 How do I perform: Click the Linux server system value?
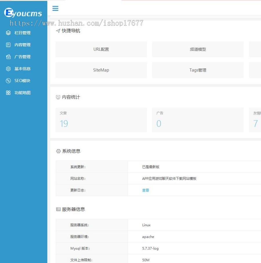(x=146, y=225)
